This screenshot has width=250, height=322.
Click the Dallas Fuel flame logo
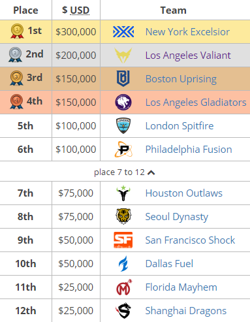[x=123, y=264]
